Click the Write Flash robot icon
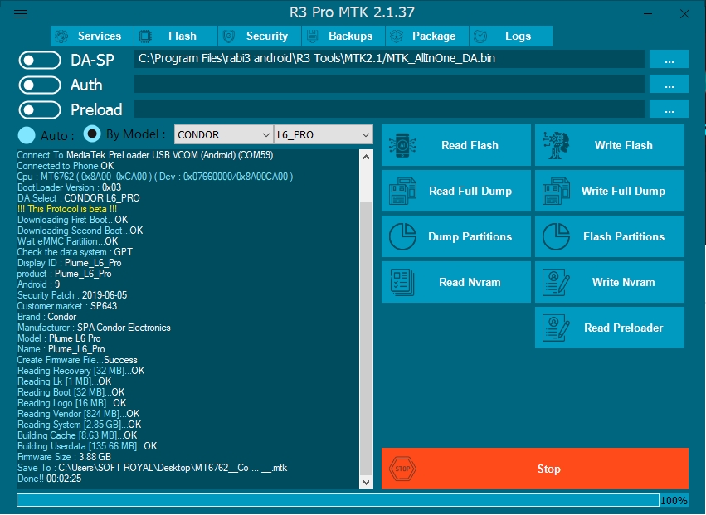Screen dimensions: 706x515 [556, 145]
